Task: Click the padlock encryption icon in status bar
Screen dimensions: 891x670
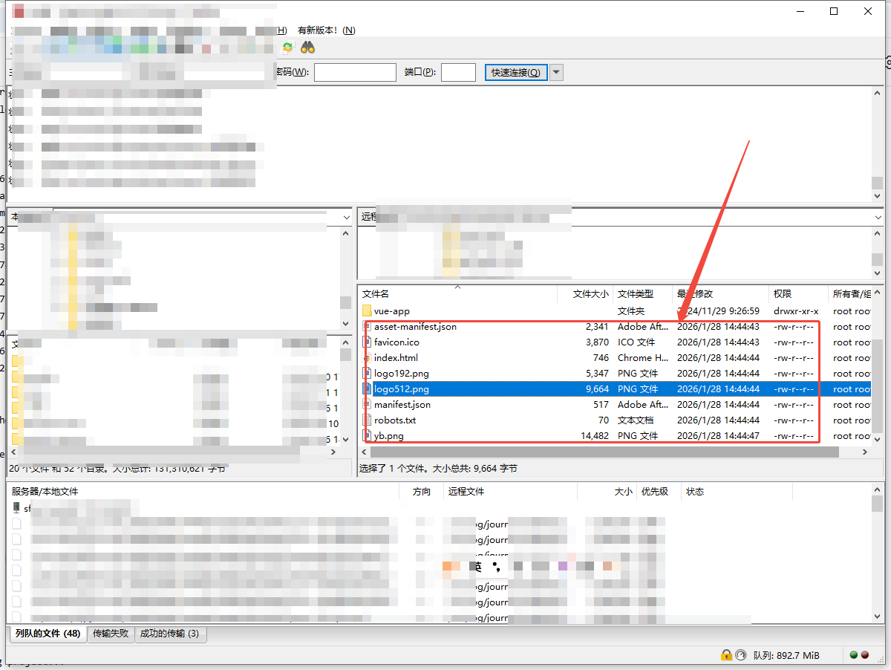Action: [726, 655]
